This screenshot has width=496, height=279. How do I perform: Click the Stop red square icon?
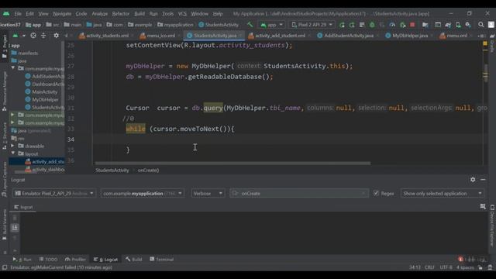pyautogui.click(x=412, y=25)
